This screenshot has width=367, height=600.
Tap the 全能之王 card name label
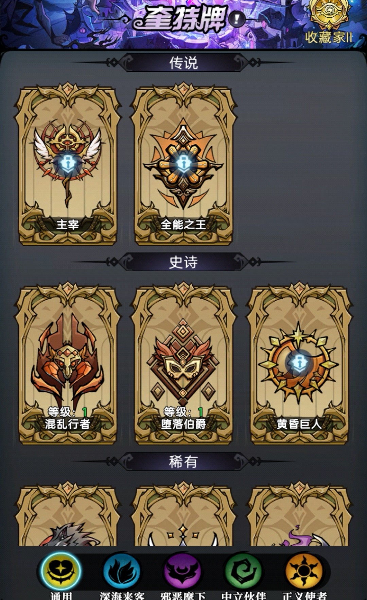click(x=183, y=225)
